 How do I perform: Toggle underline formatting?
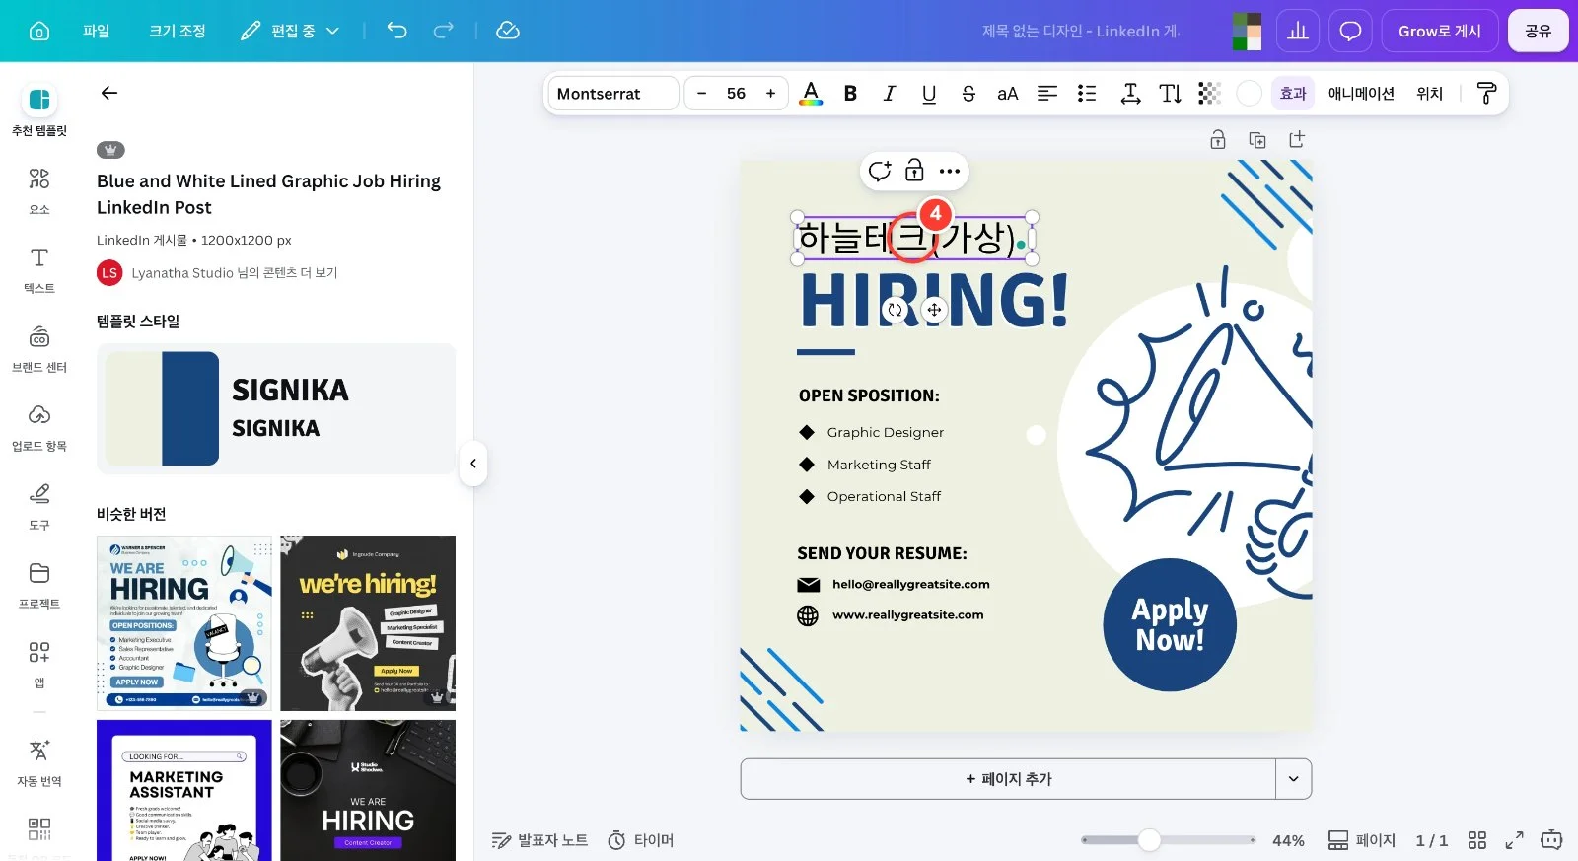tap(929, 94)
